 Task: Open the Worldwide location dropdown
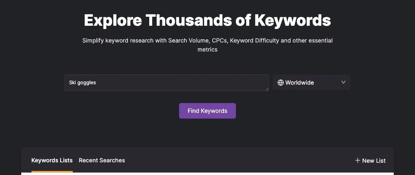click(312, 83)
